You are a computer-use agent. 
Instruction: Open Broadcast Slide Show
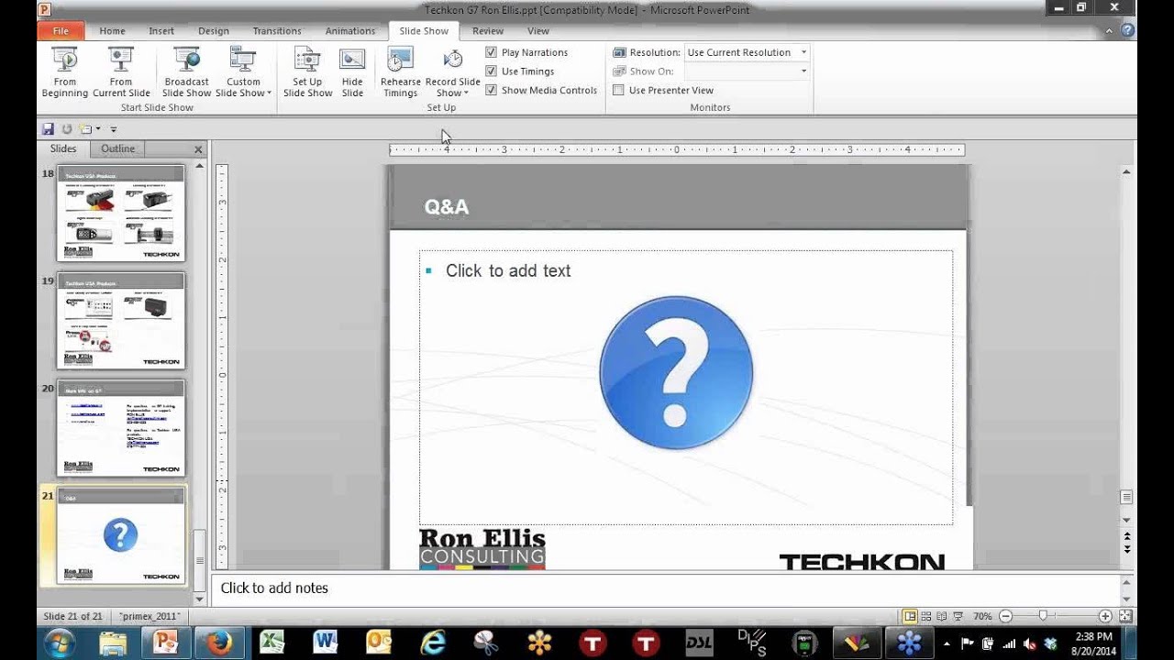(x=187, y=72)
